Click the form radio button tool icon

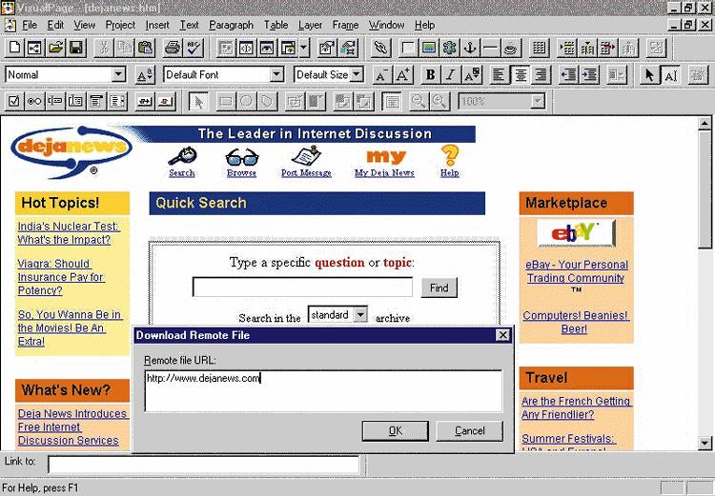click(x=34, y=101)
